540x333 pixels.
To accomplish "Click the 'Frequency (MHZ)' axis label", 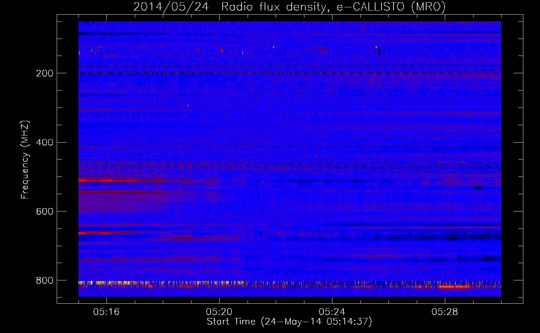I will coord(25,160).
